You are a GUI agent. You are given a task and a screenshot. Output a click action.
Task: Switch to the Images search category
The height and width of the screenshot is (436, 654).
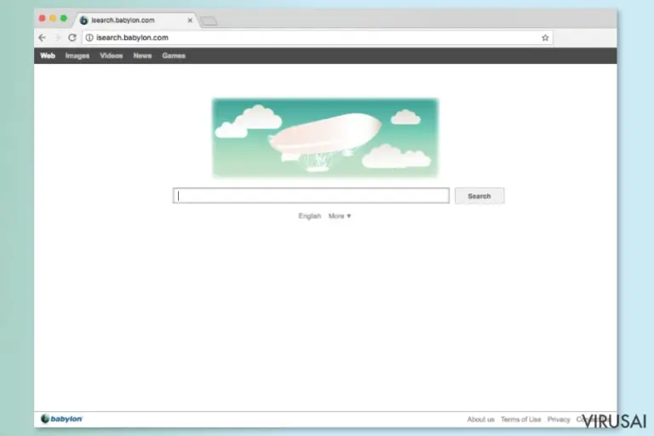click(x=77, y=55)
